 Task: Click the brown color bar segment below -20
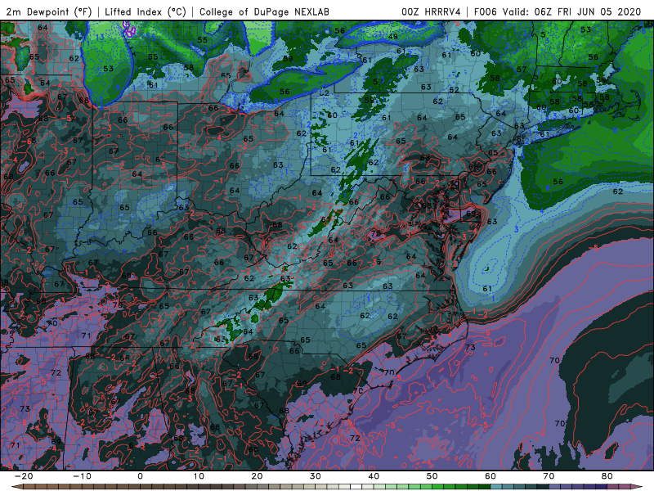tap(29, 487)
